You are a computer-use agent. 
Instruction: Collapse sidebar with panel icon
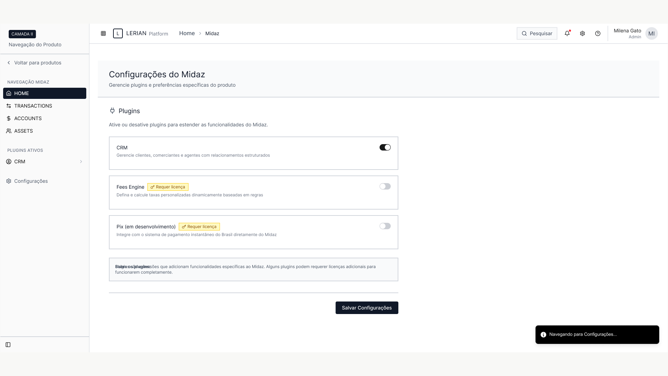coord(8,345)
